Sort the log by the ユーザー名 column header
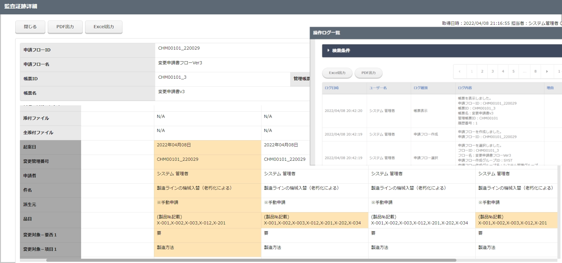This screenshot has height=263, width=562. 389,88
